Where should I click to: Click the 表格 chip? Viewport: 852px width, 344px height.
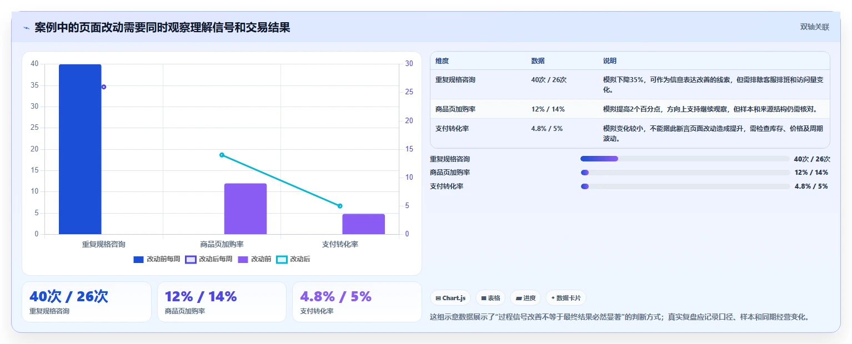point(490,298)
